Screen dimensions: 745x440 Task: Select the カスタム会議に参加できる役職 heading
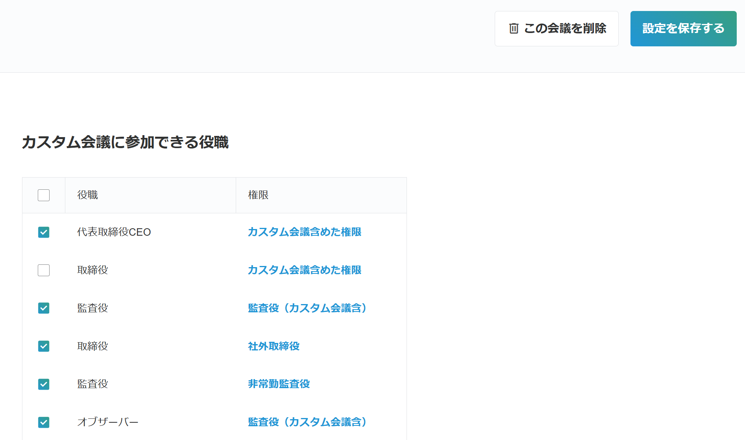click(126, 143)
